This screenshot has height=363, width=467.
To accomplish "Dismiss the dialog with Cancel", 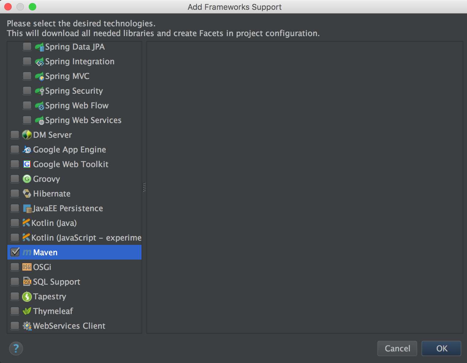I will tap(397, 348).
